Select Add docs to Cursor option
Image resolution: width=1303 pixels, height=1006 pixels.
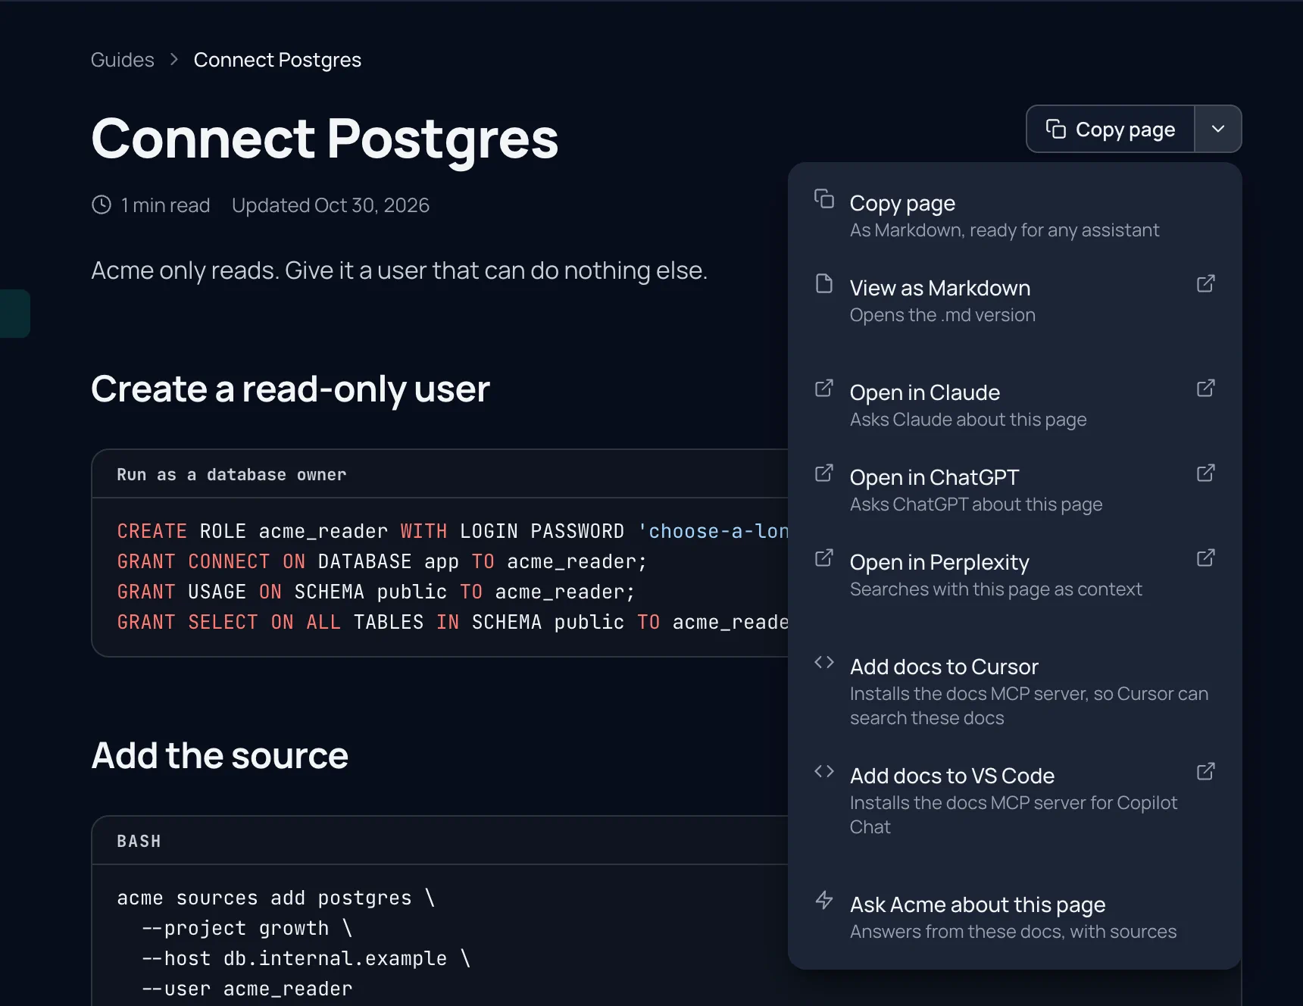(x=1015, y=692)
